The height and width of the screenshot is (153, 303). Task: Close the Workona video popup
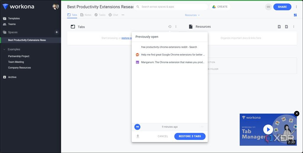[x=296, y=113]
